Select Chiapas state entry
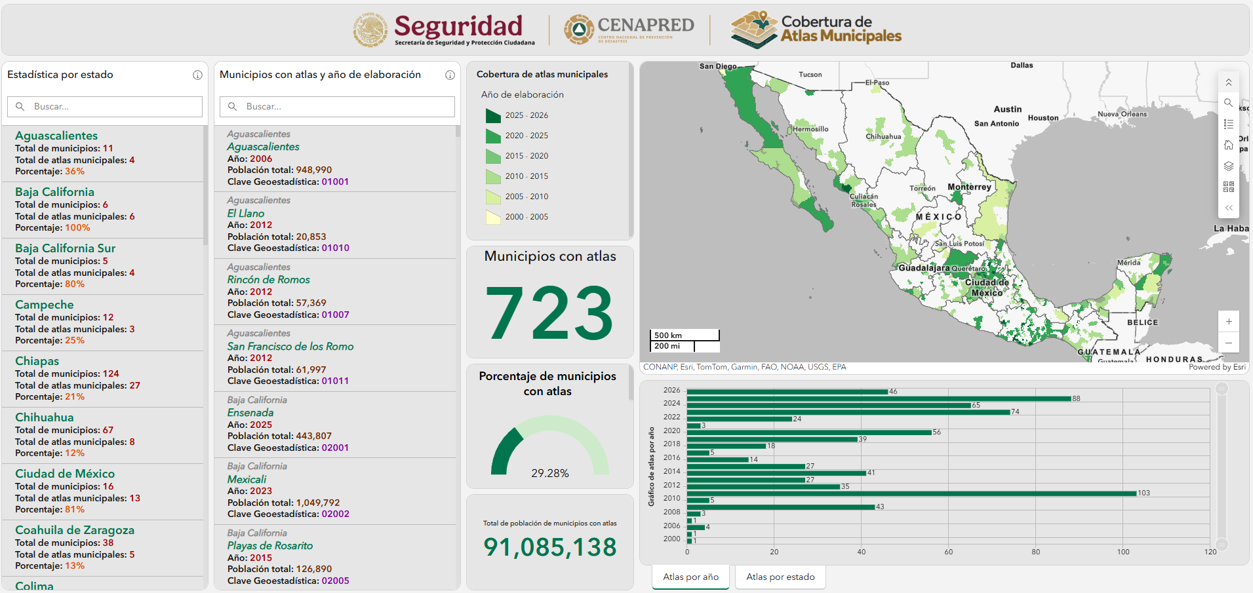Image resolution: width=1253 pixels, height=593 pixels. [104, 379]
